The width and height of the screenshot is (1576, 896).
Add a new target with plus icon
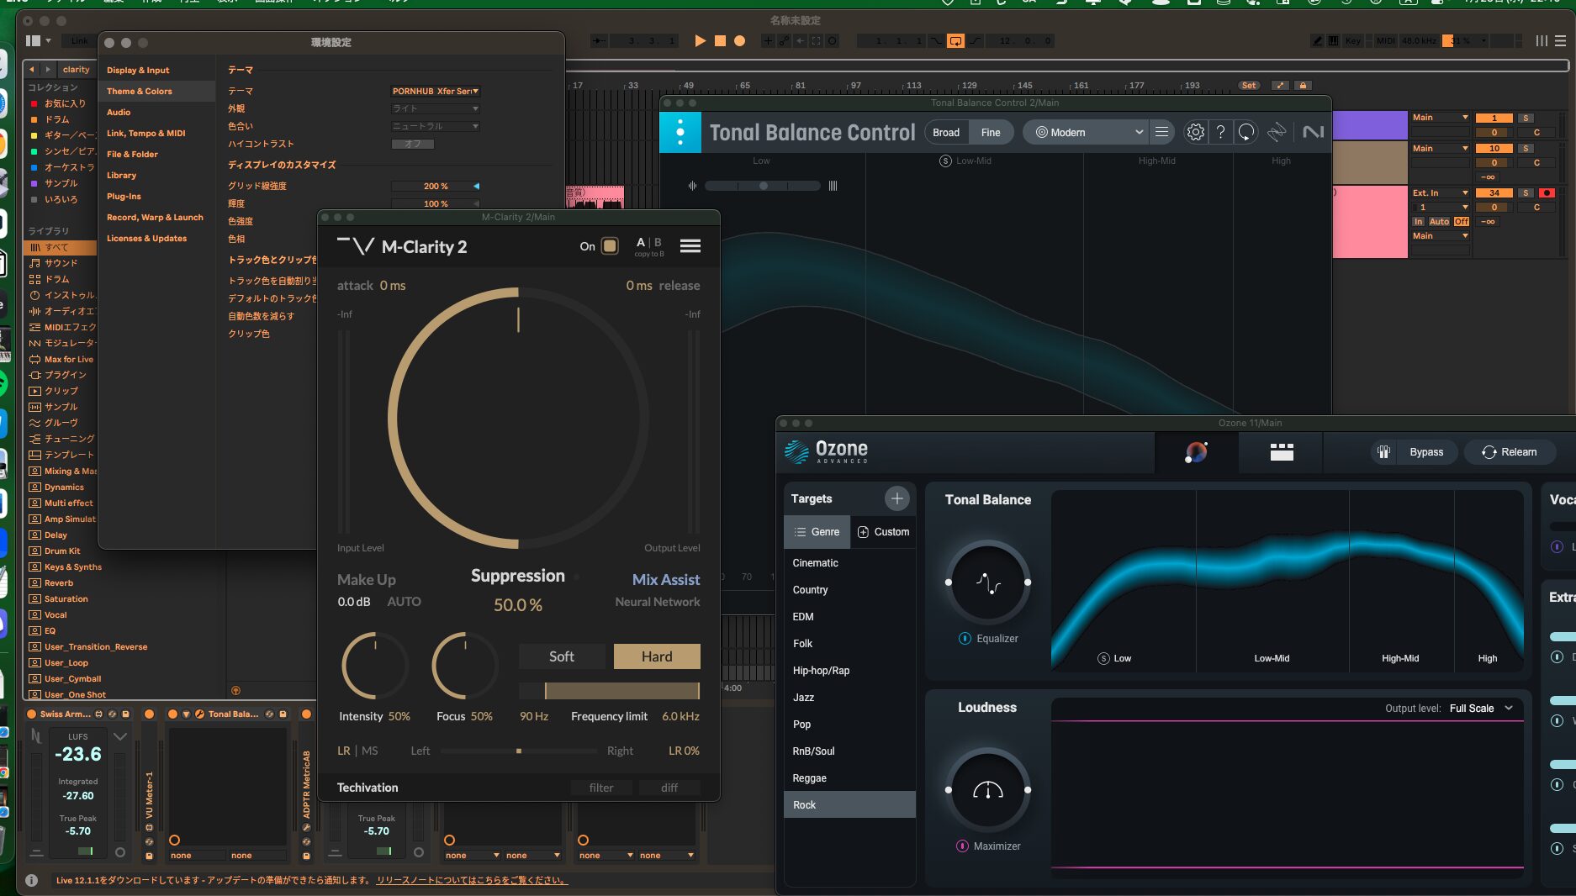click(x=897, y=498)
